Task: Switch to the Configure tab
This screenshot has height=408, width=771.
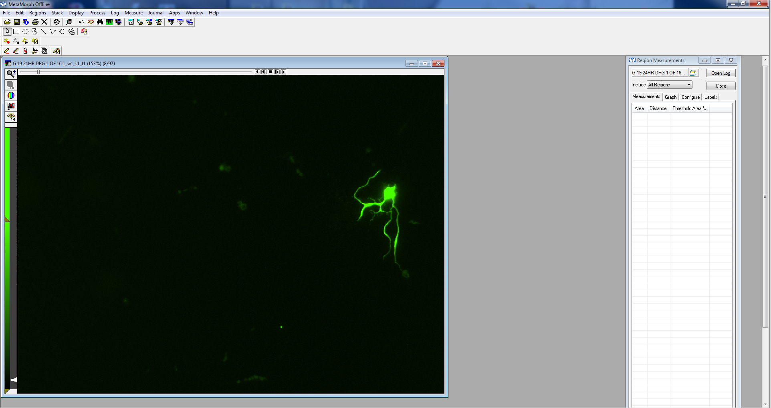Action: (x=690, y=97)
